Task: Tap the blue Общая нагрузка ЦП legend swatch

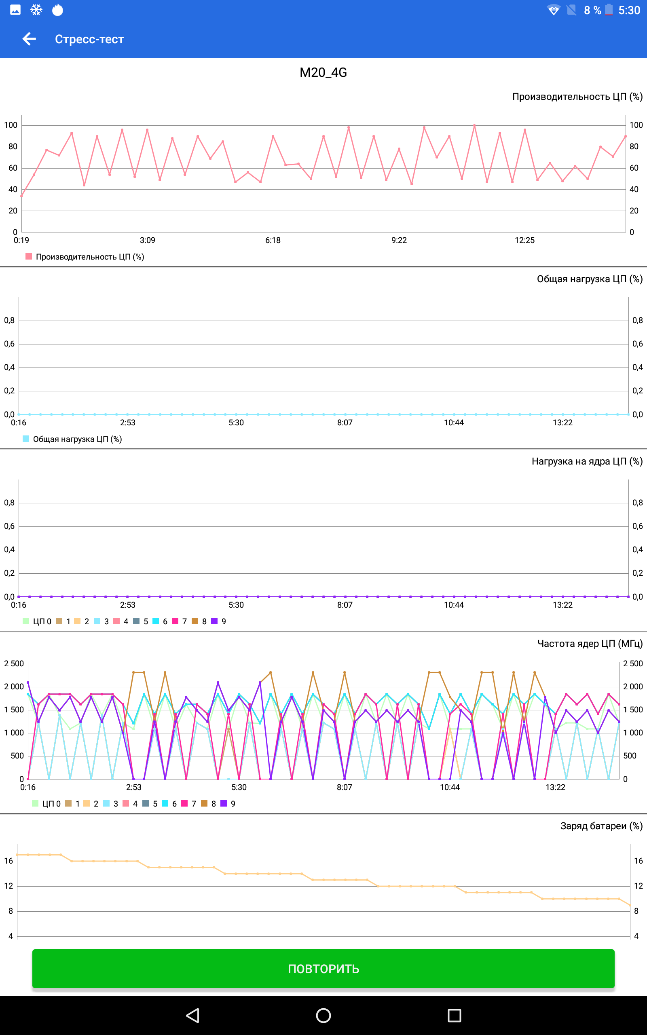Action: point(25,439)
